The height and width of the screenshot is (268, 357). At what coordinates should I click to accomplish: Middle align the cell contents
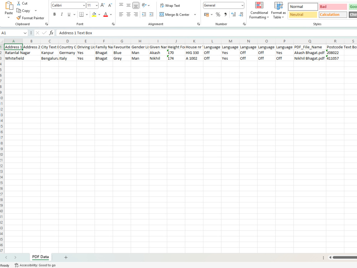point(129,5)
